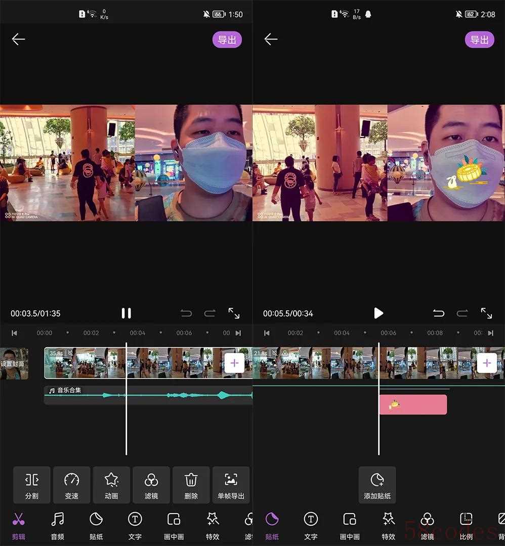Open the 变速 speed adjustment tool

(x=71, y=485)
